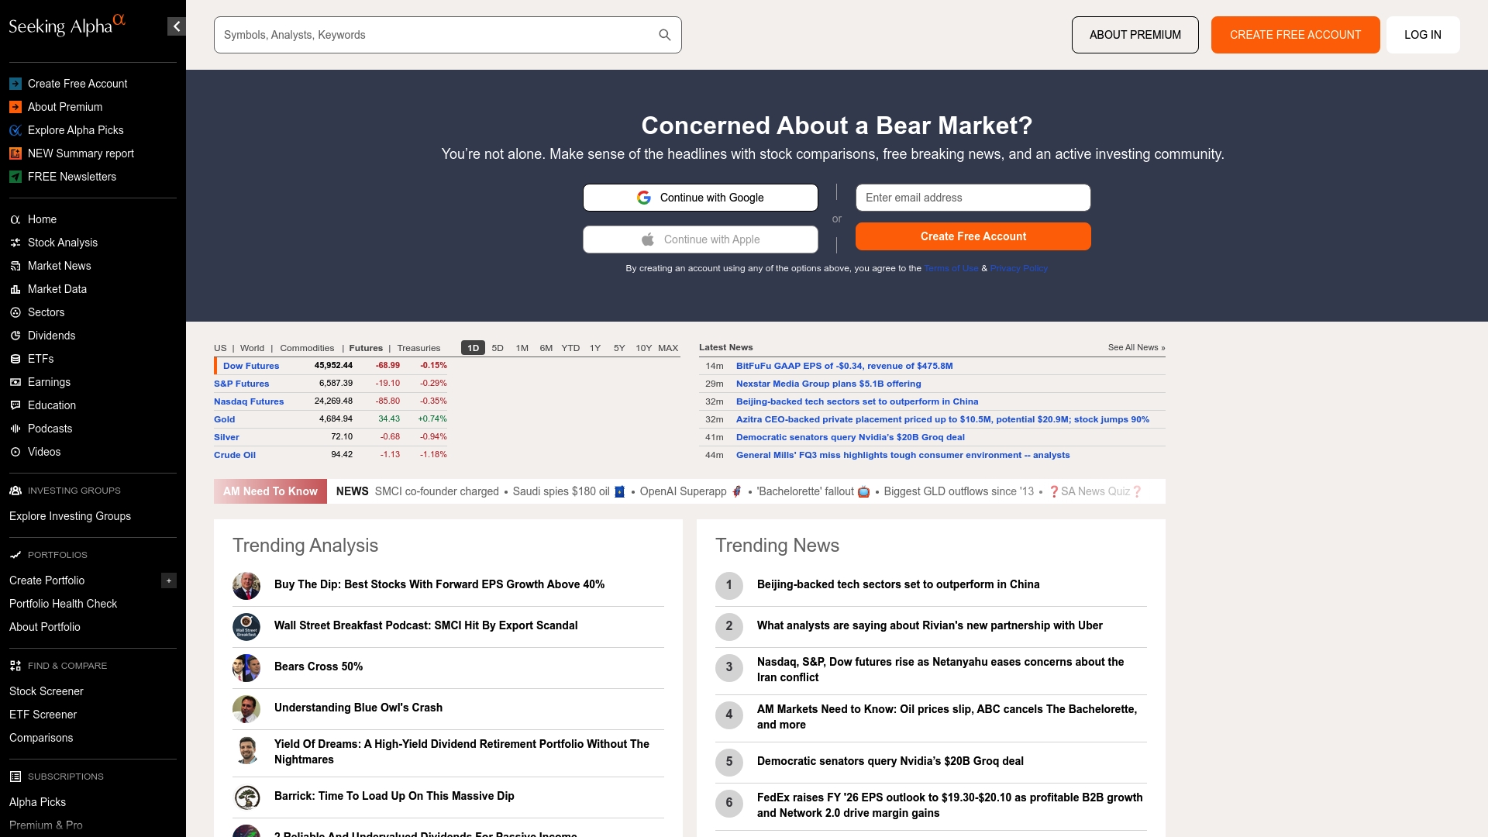Open Explore Alpha Picks

point(75,130)
